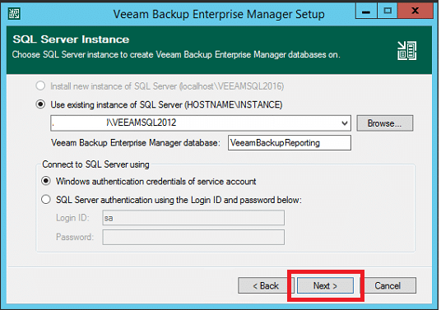Click the database server icon in green header
Image resolution: width=441 pixels, height=310 pixels.
point(406,51)
